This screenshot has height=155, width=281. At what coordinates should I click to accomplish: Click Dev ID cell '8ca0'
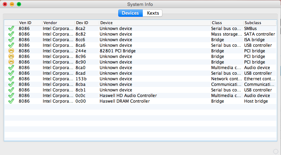point(80,68)
